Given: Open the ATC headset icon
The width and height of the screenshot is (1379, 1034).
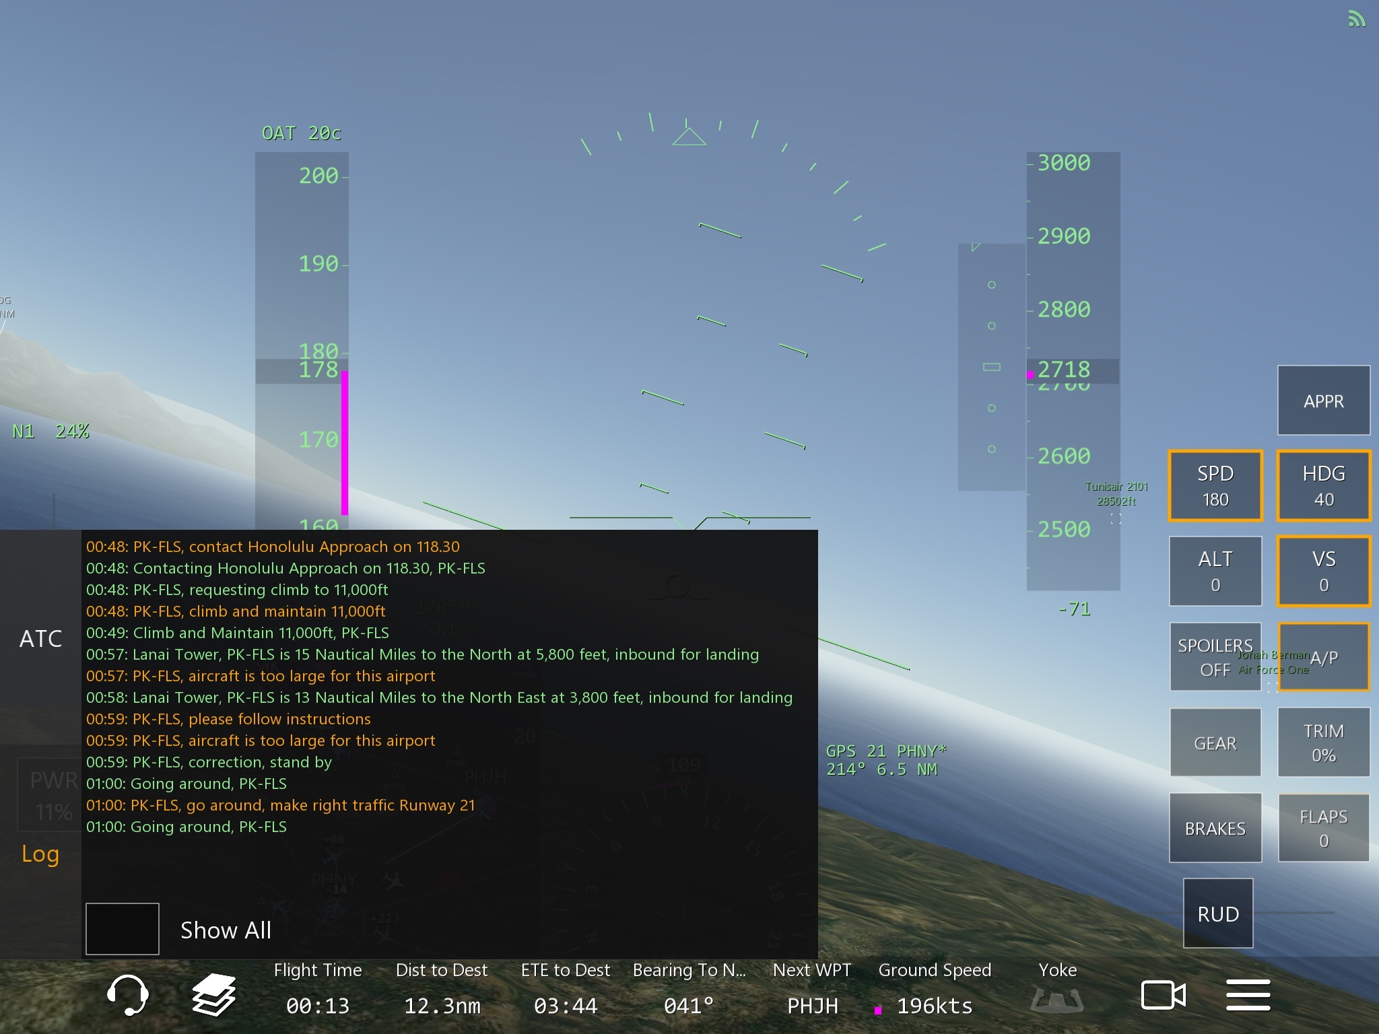Looking at the screenshot, I should (x=127, y=994).
